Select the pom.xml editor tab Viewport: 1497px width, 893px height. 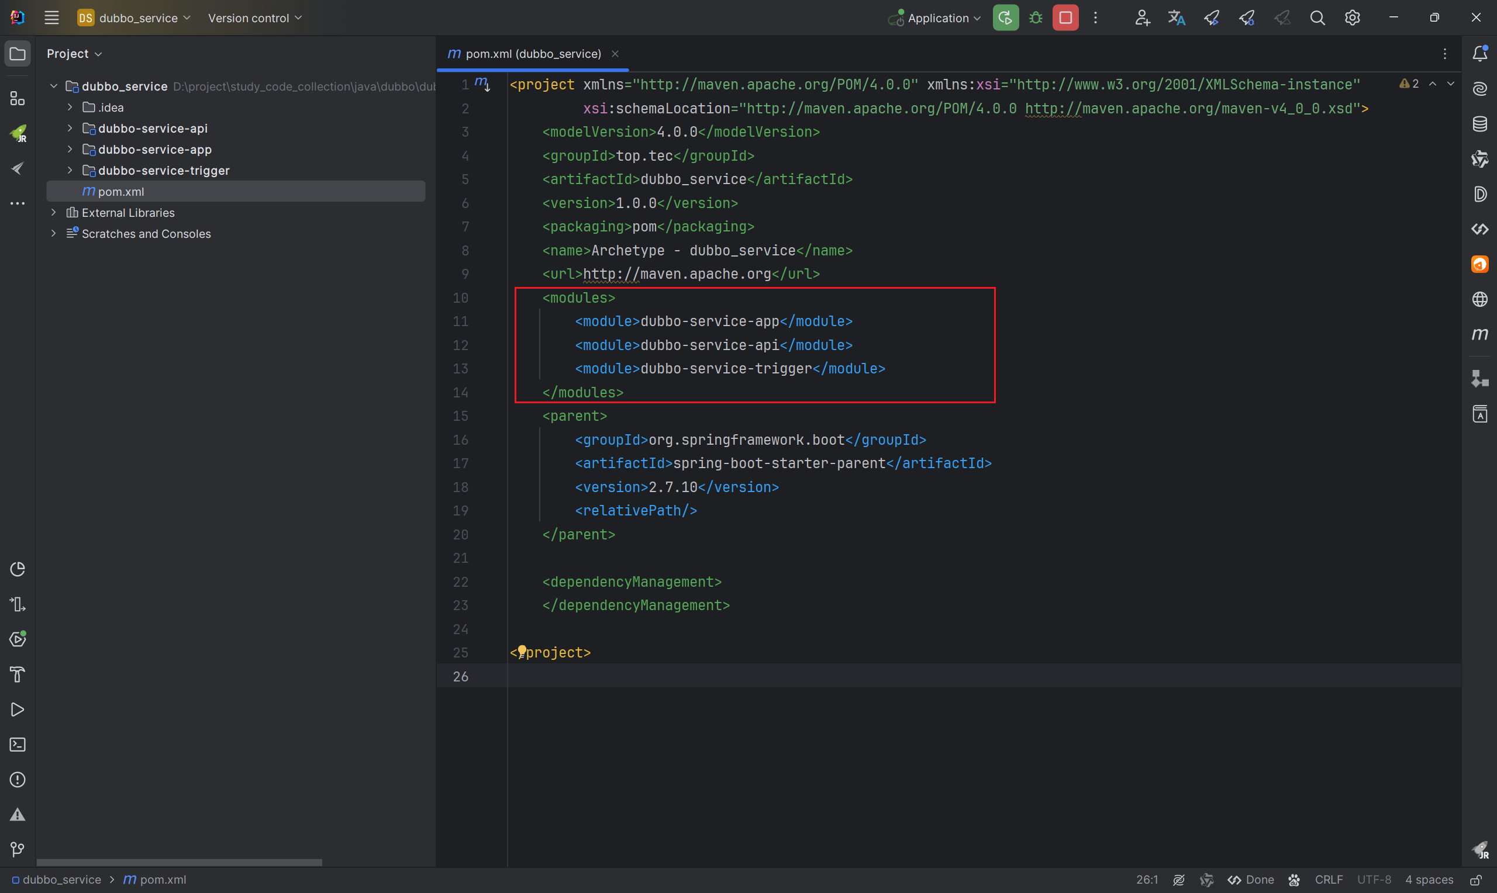[x=532, y=54]
